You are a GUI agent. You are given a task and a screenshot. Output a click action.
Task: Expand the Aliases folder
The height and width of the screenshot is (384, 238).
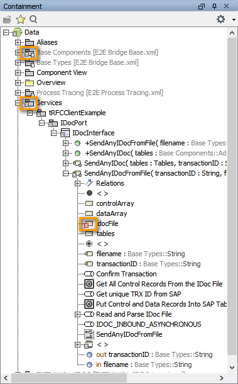coord(18,42)
